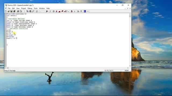Open the Project menu
172x96 pixels.
point(24,8)
